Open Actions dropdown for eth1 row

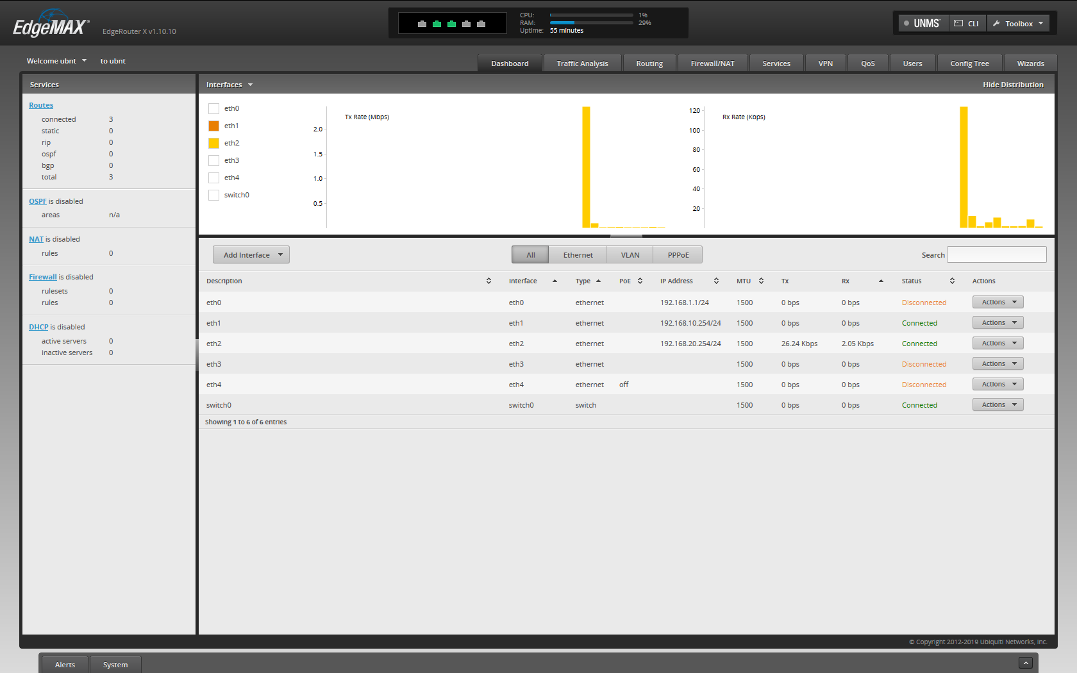tap(998, 322)
